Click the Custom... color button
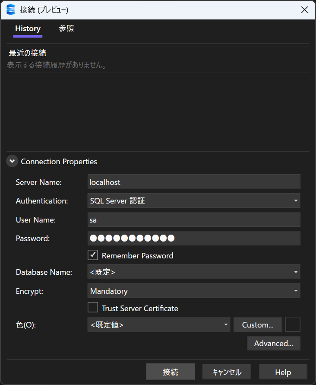Screen dimensions: 316x385 click(258, 325)
